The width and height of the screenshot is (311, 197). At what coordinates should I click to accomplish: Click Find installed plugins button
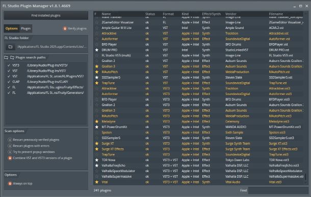pyautogui.click(x=46, y=15)
